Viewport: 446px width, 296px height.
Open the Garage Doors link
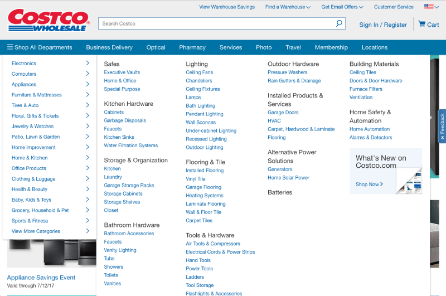click(x=283, y=113)
